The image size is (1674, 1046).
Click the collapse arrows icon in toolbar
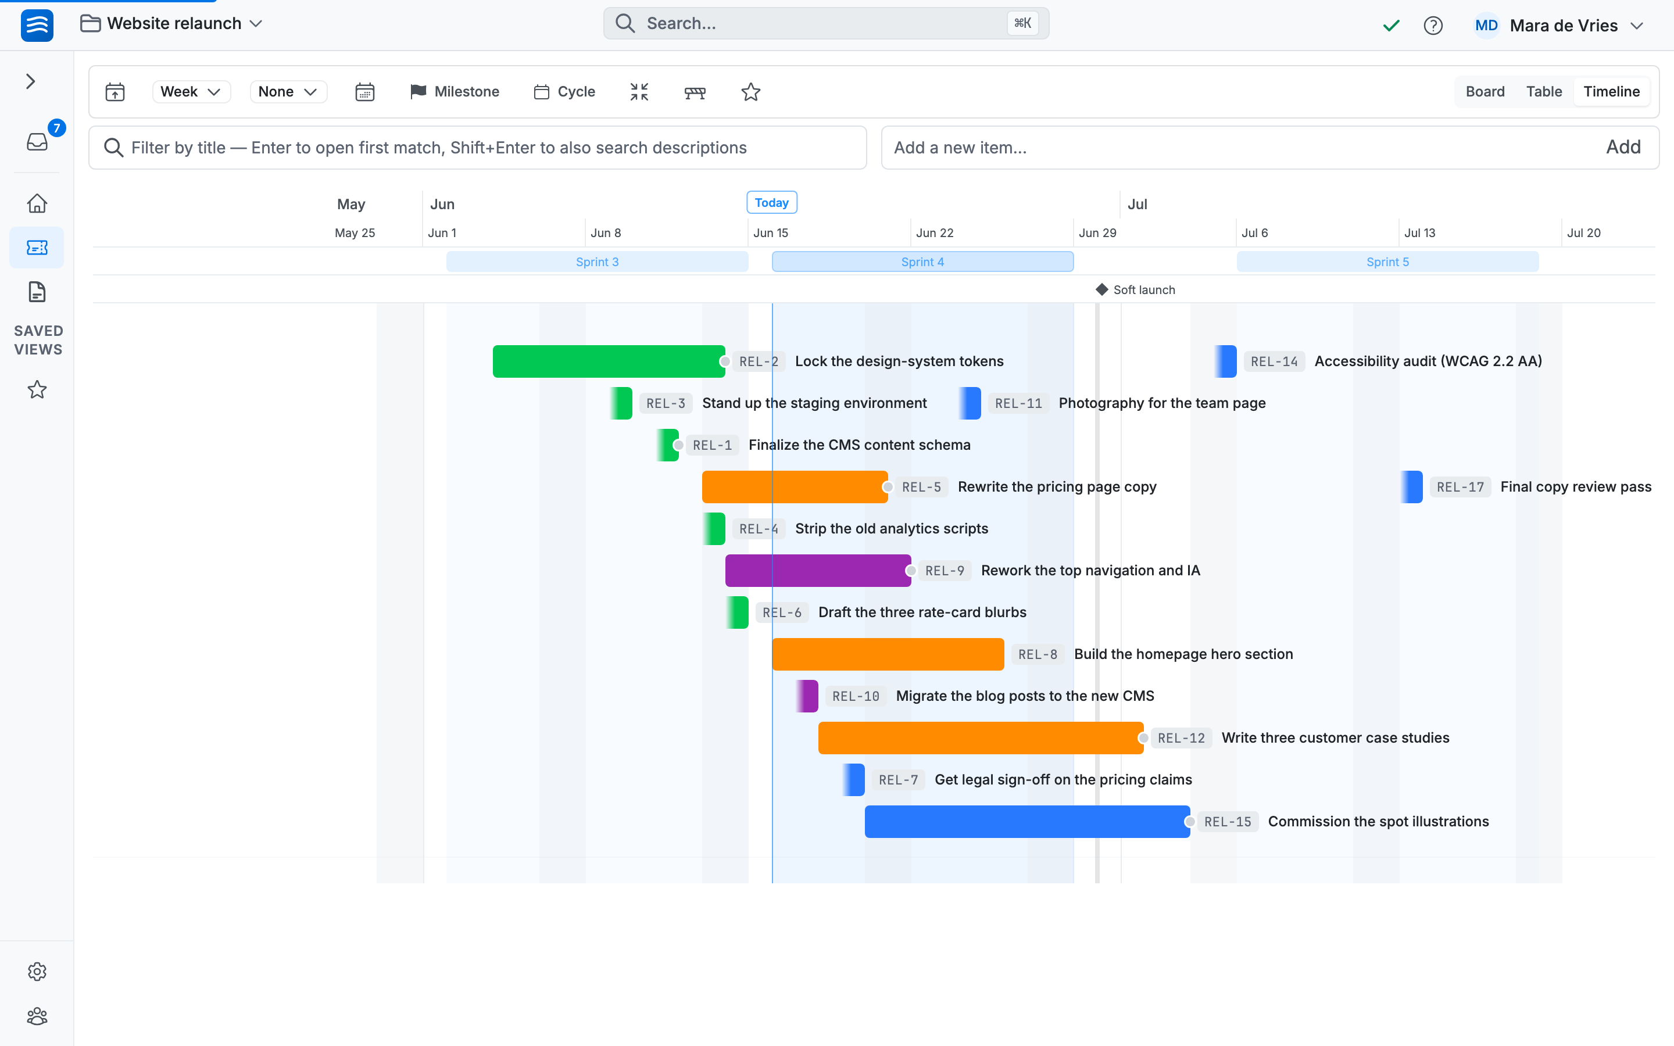[639, 92]
